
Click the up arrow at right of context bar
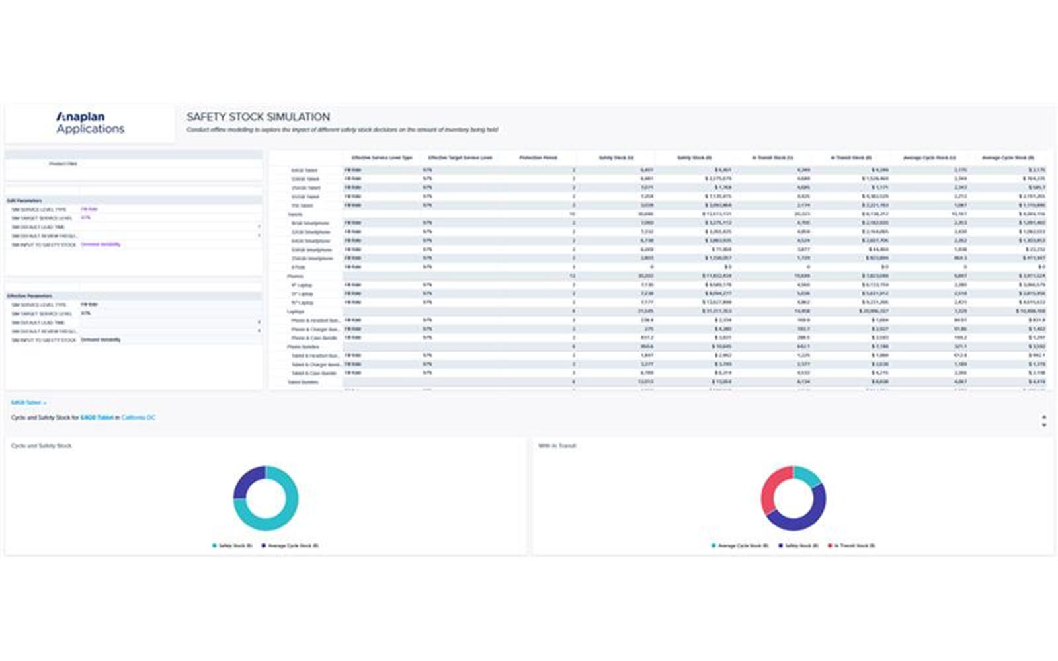1044,417
